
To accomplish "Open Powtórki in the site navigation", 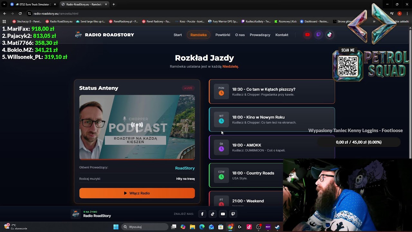I will [223, 35].
